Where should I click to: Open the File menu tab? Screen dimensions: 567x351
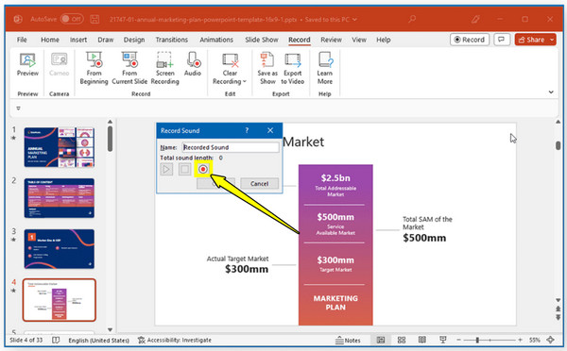point(22,40)
